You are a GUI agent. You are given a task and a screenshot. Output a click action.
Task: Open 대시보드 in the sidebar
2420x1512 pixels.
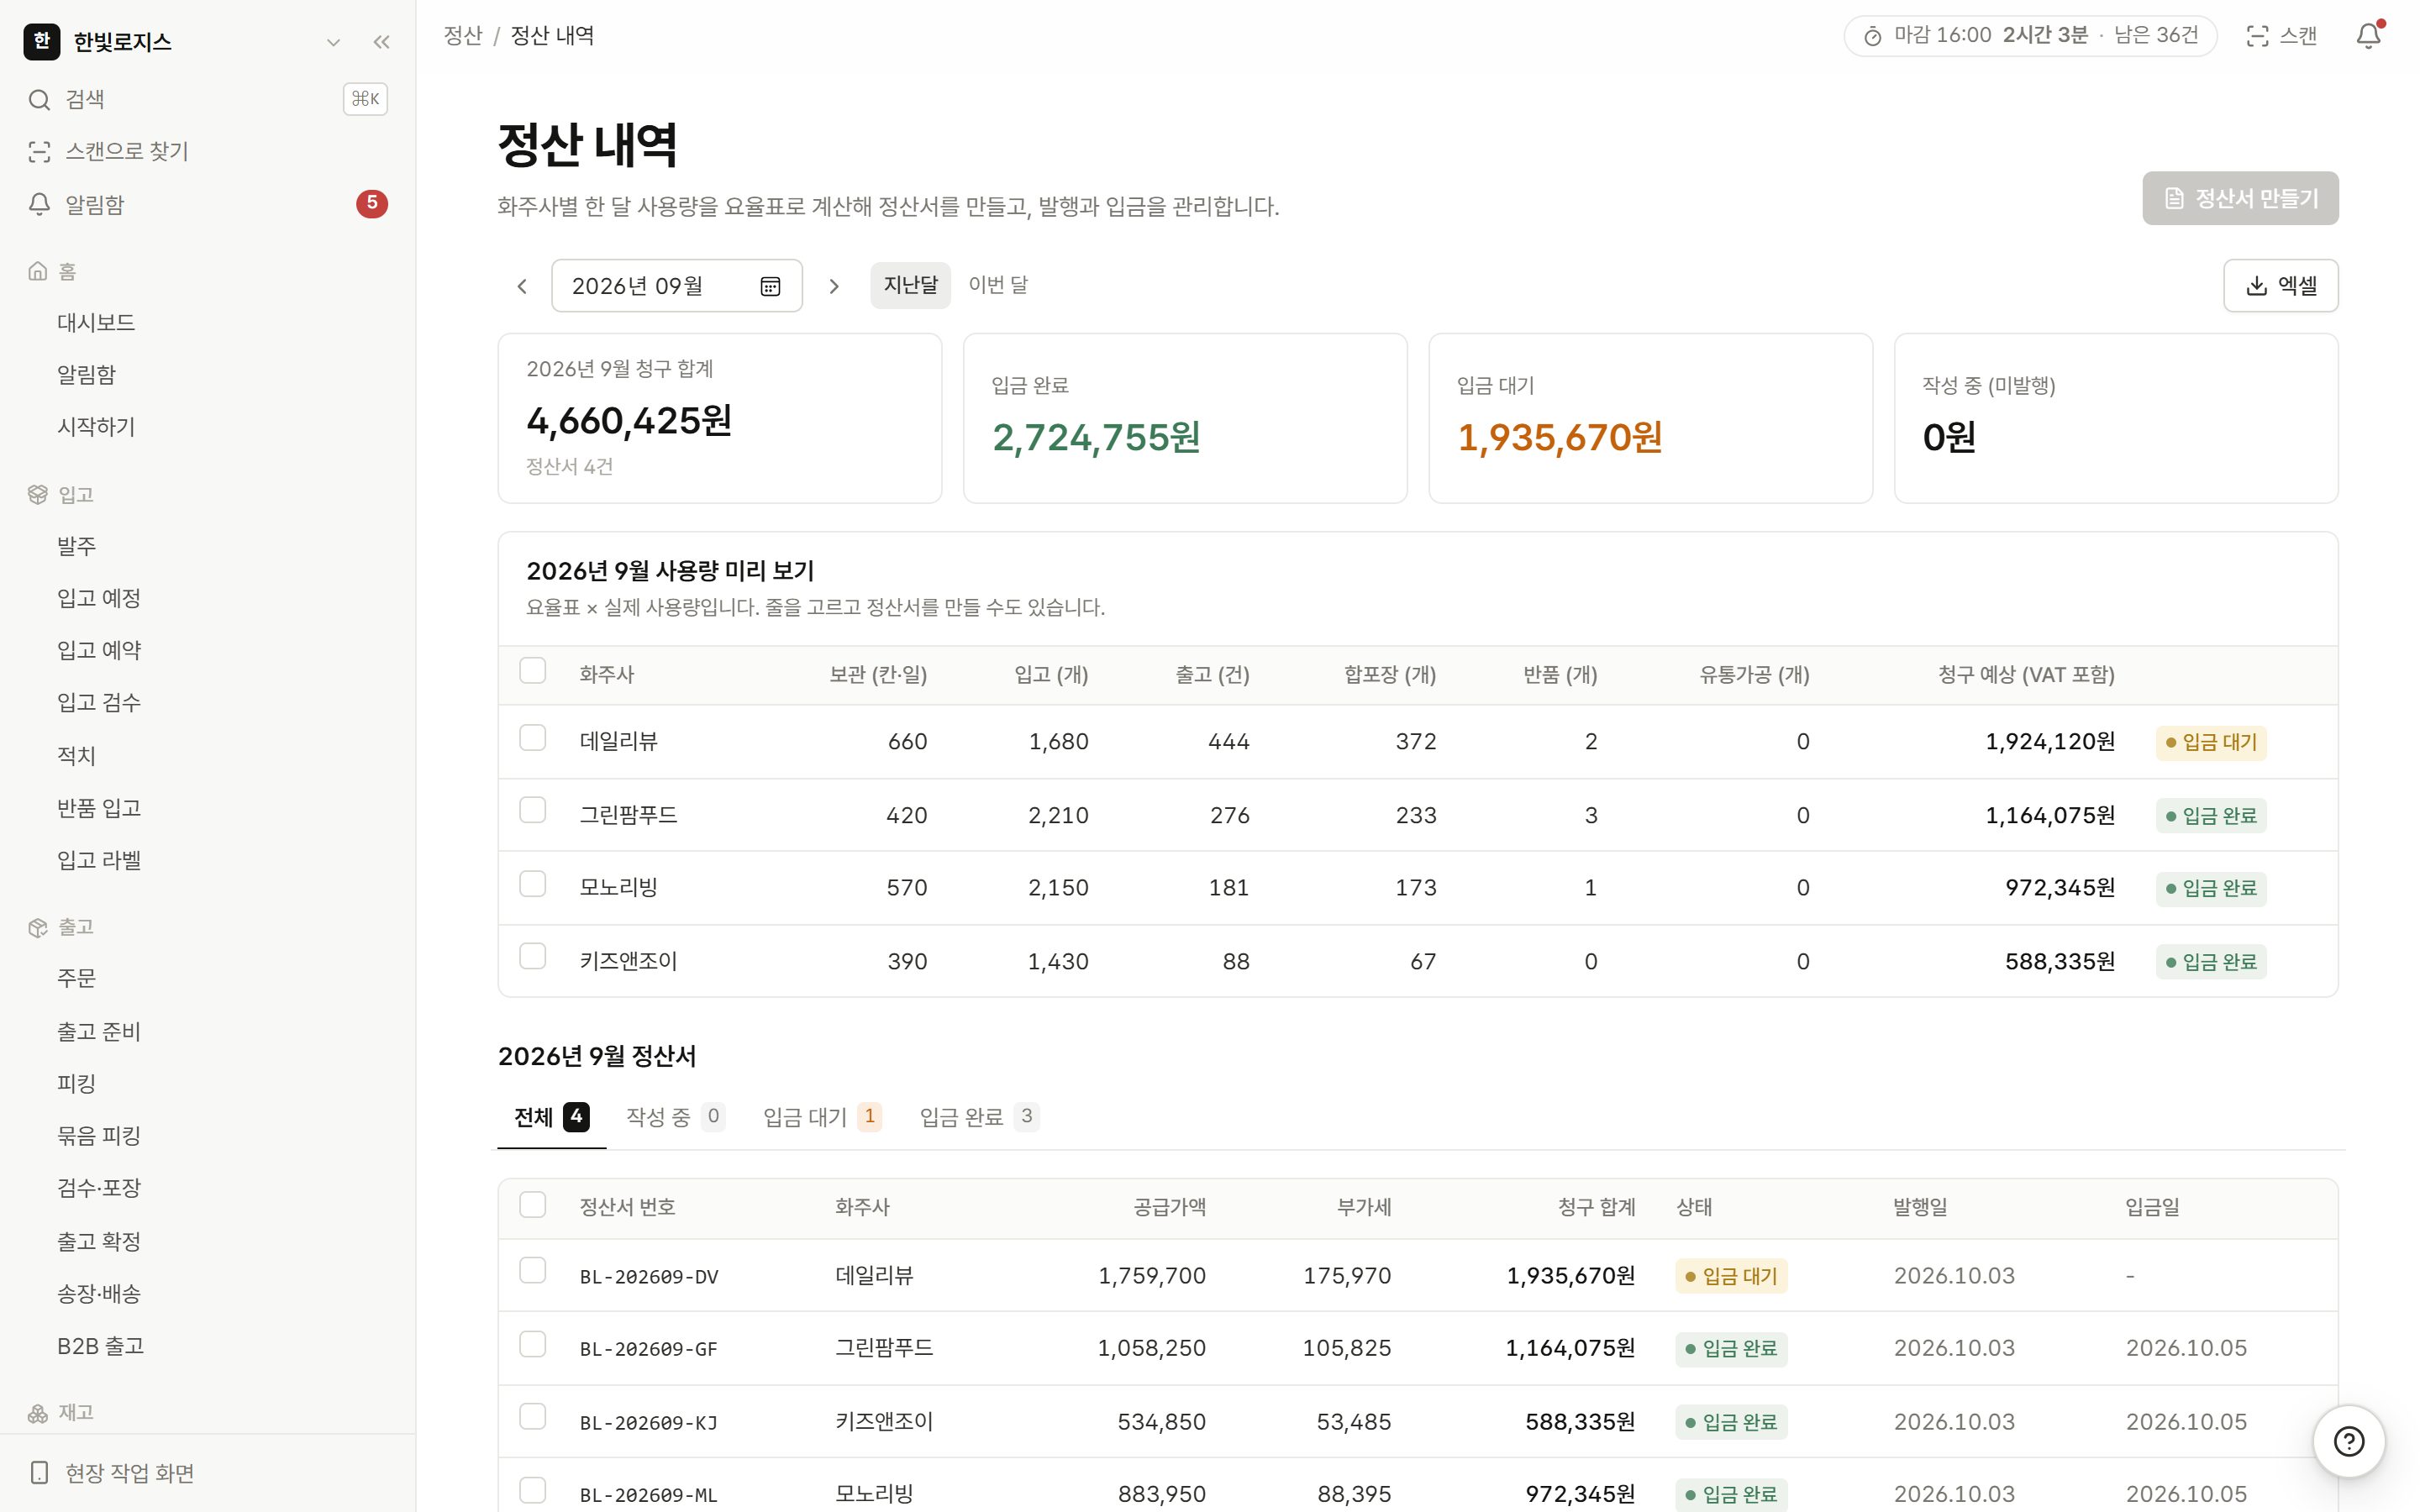(207, 322)
